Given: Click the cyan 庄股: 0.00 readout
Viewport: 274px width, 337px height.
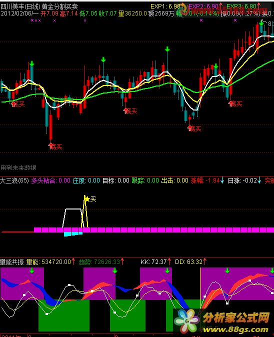Looking at the screenshot, I should pos(86,180).
